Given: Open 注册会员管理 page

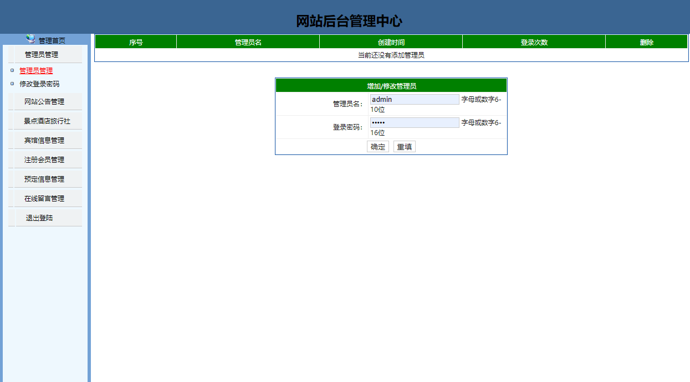Looking at the screenshot, I should point(45,159).
